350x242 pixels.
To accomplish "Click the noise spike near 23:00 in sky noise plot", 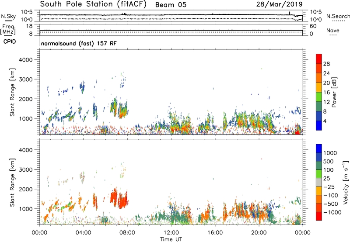I will (290, 13).
